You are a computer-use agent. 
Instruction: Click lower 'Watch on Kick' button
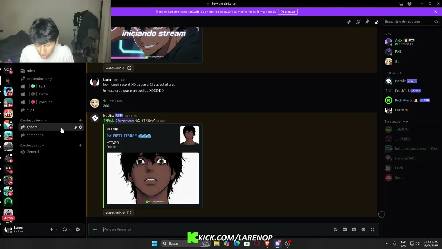point(118,213)
